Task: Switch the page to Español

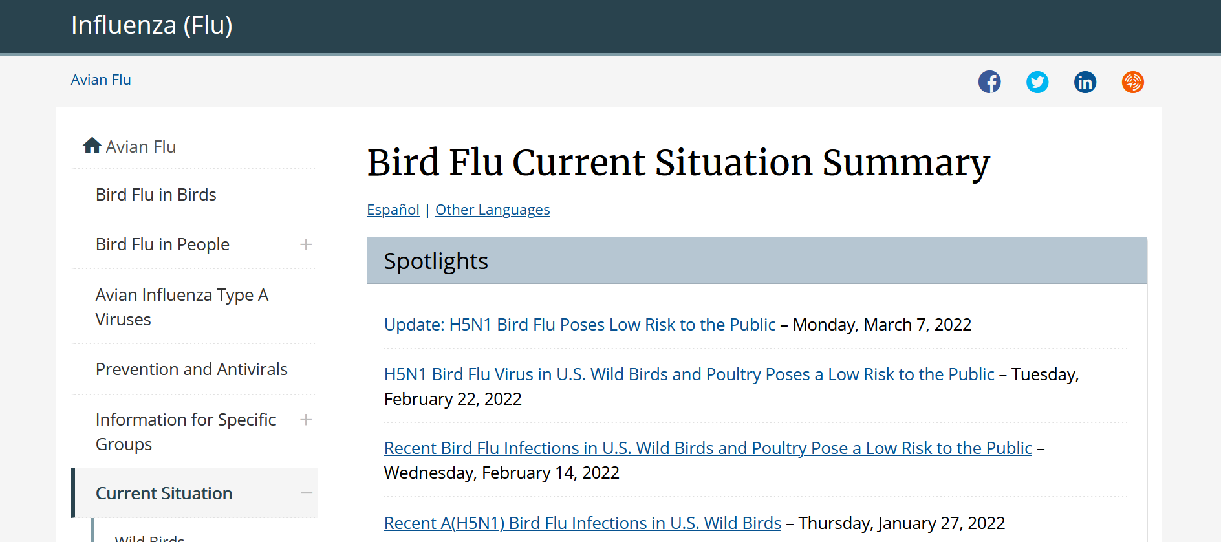Action: 393,210
